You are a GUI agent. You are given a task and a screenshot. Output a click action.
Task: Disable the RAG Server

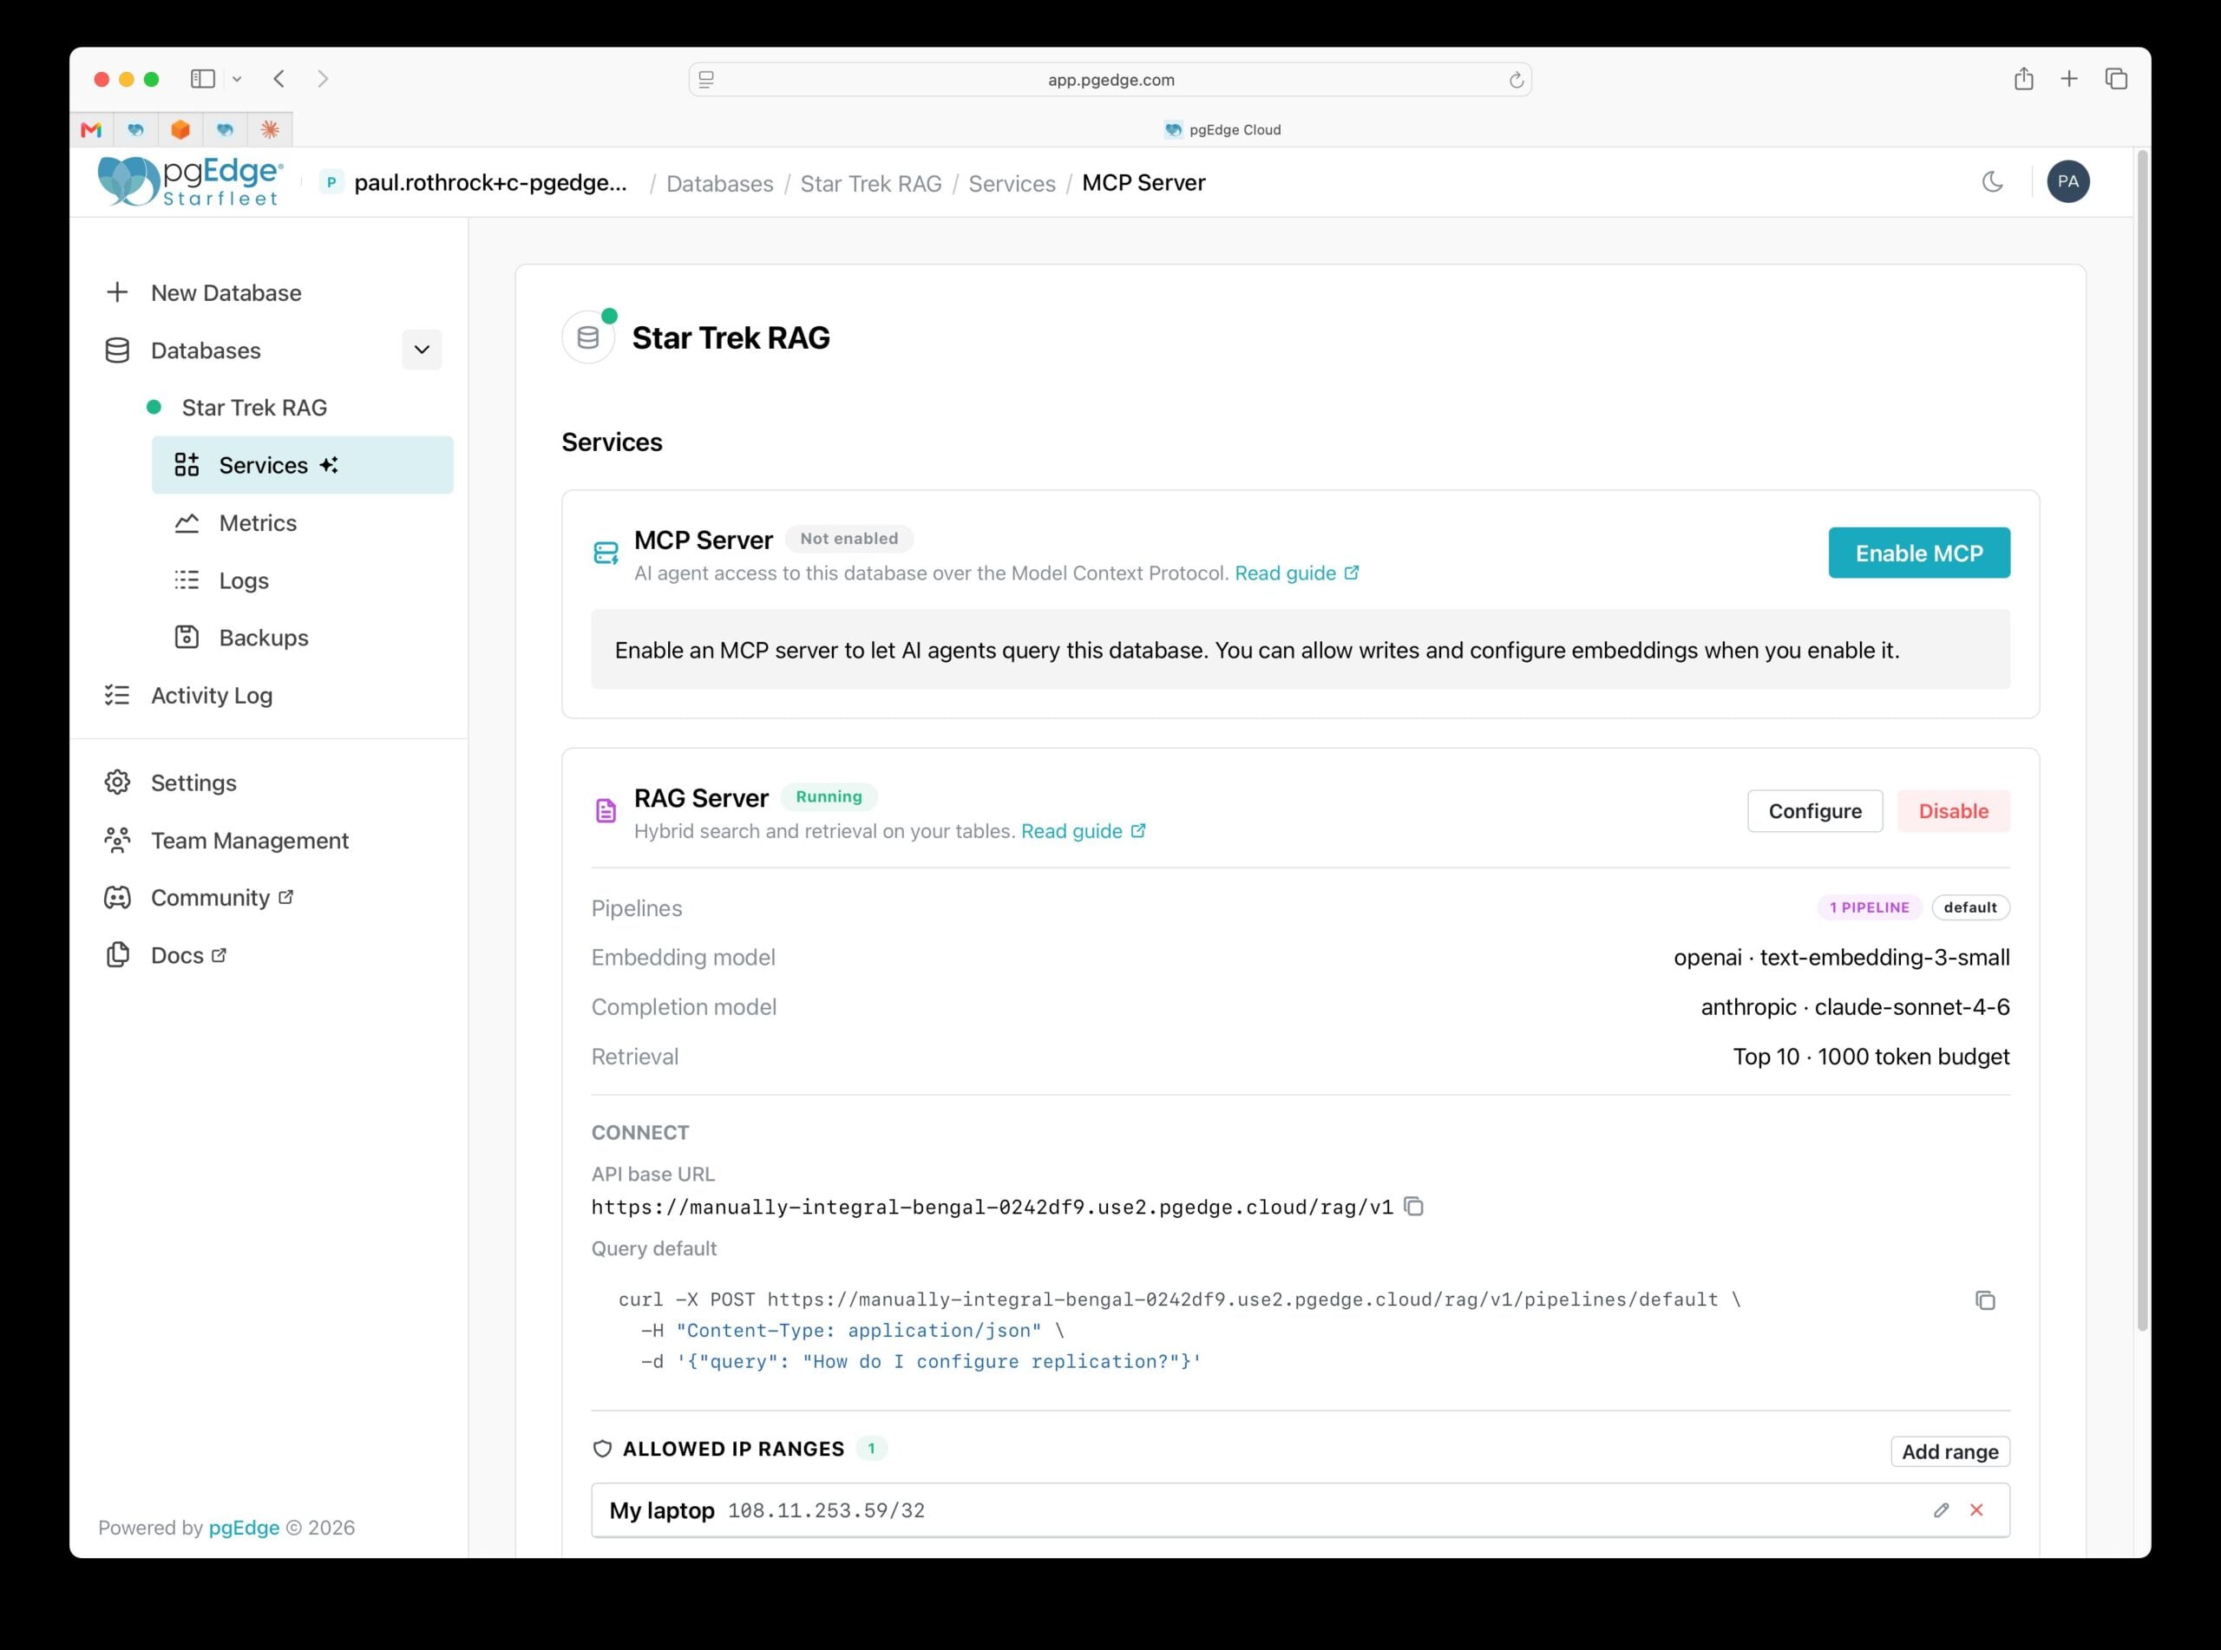1954,811
